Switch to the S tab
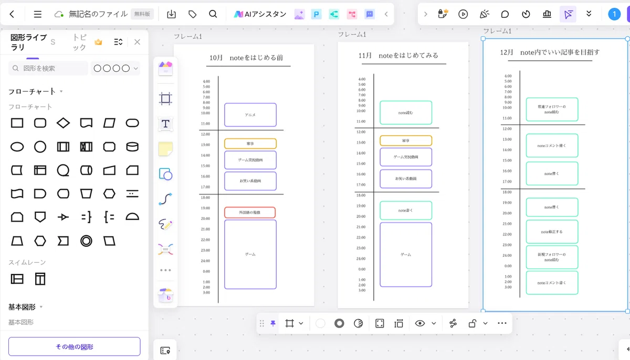Image resolution: width=630 pixels, height=360 pixels. (x=52, y=42)
